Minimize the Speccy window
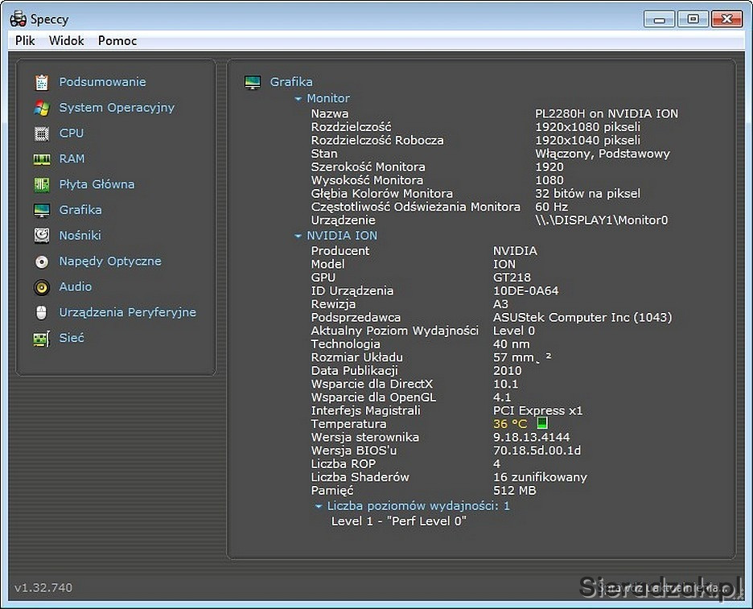 (660, 19)
